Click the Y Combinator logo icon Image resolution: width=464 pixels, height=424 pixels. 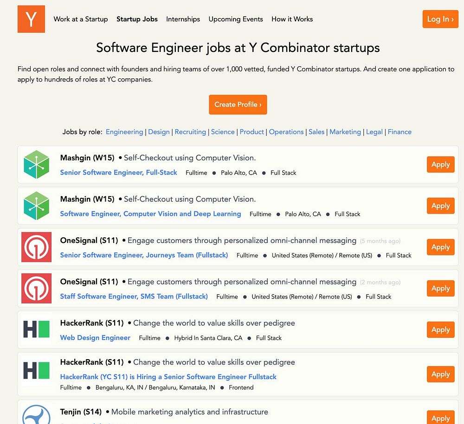pos(31,19)
